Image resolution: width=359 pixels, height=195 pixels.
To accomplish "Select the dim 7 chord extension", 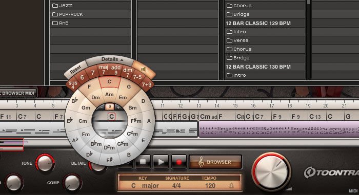I will [x=127, y=72].
